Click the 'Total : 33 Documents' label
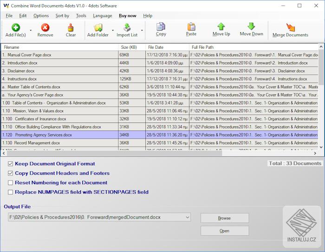The image size is (325, 252). 295,163
